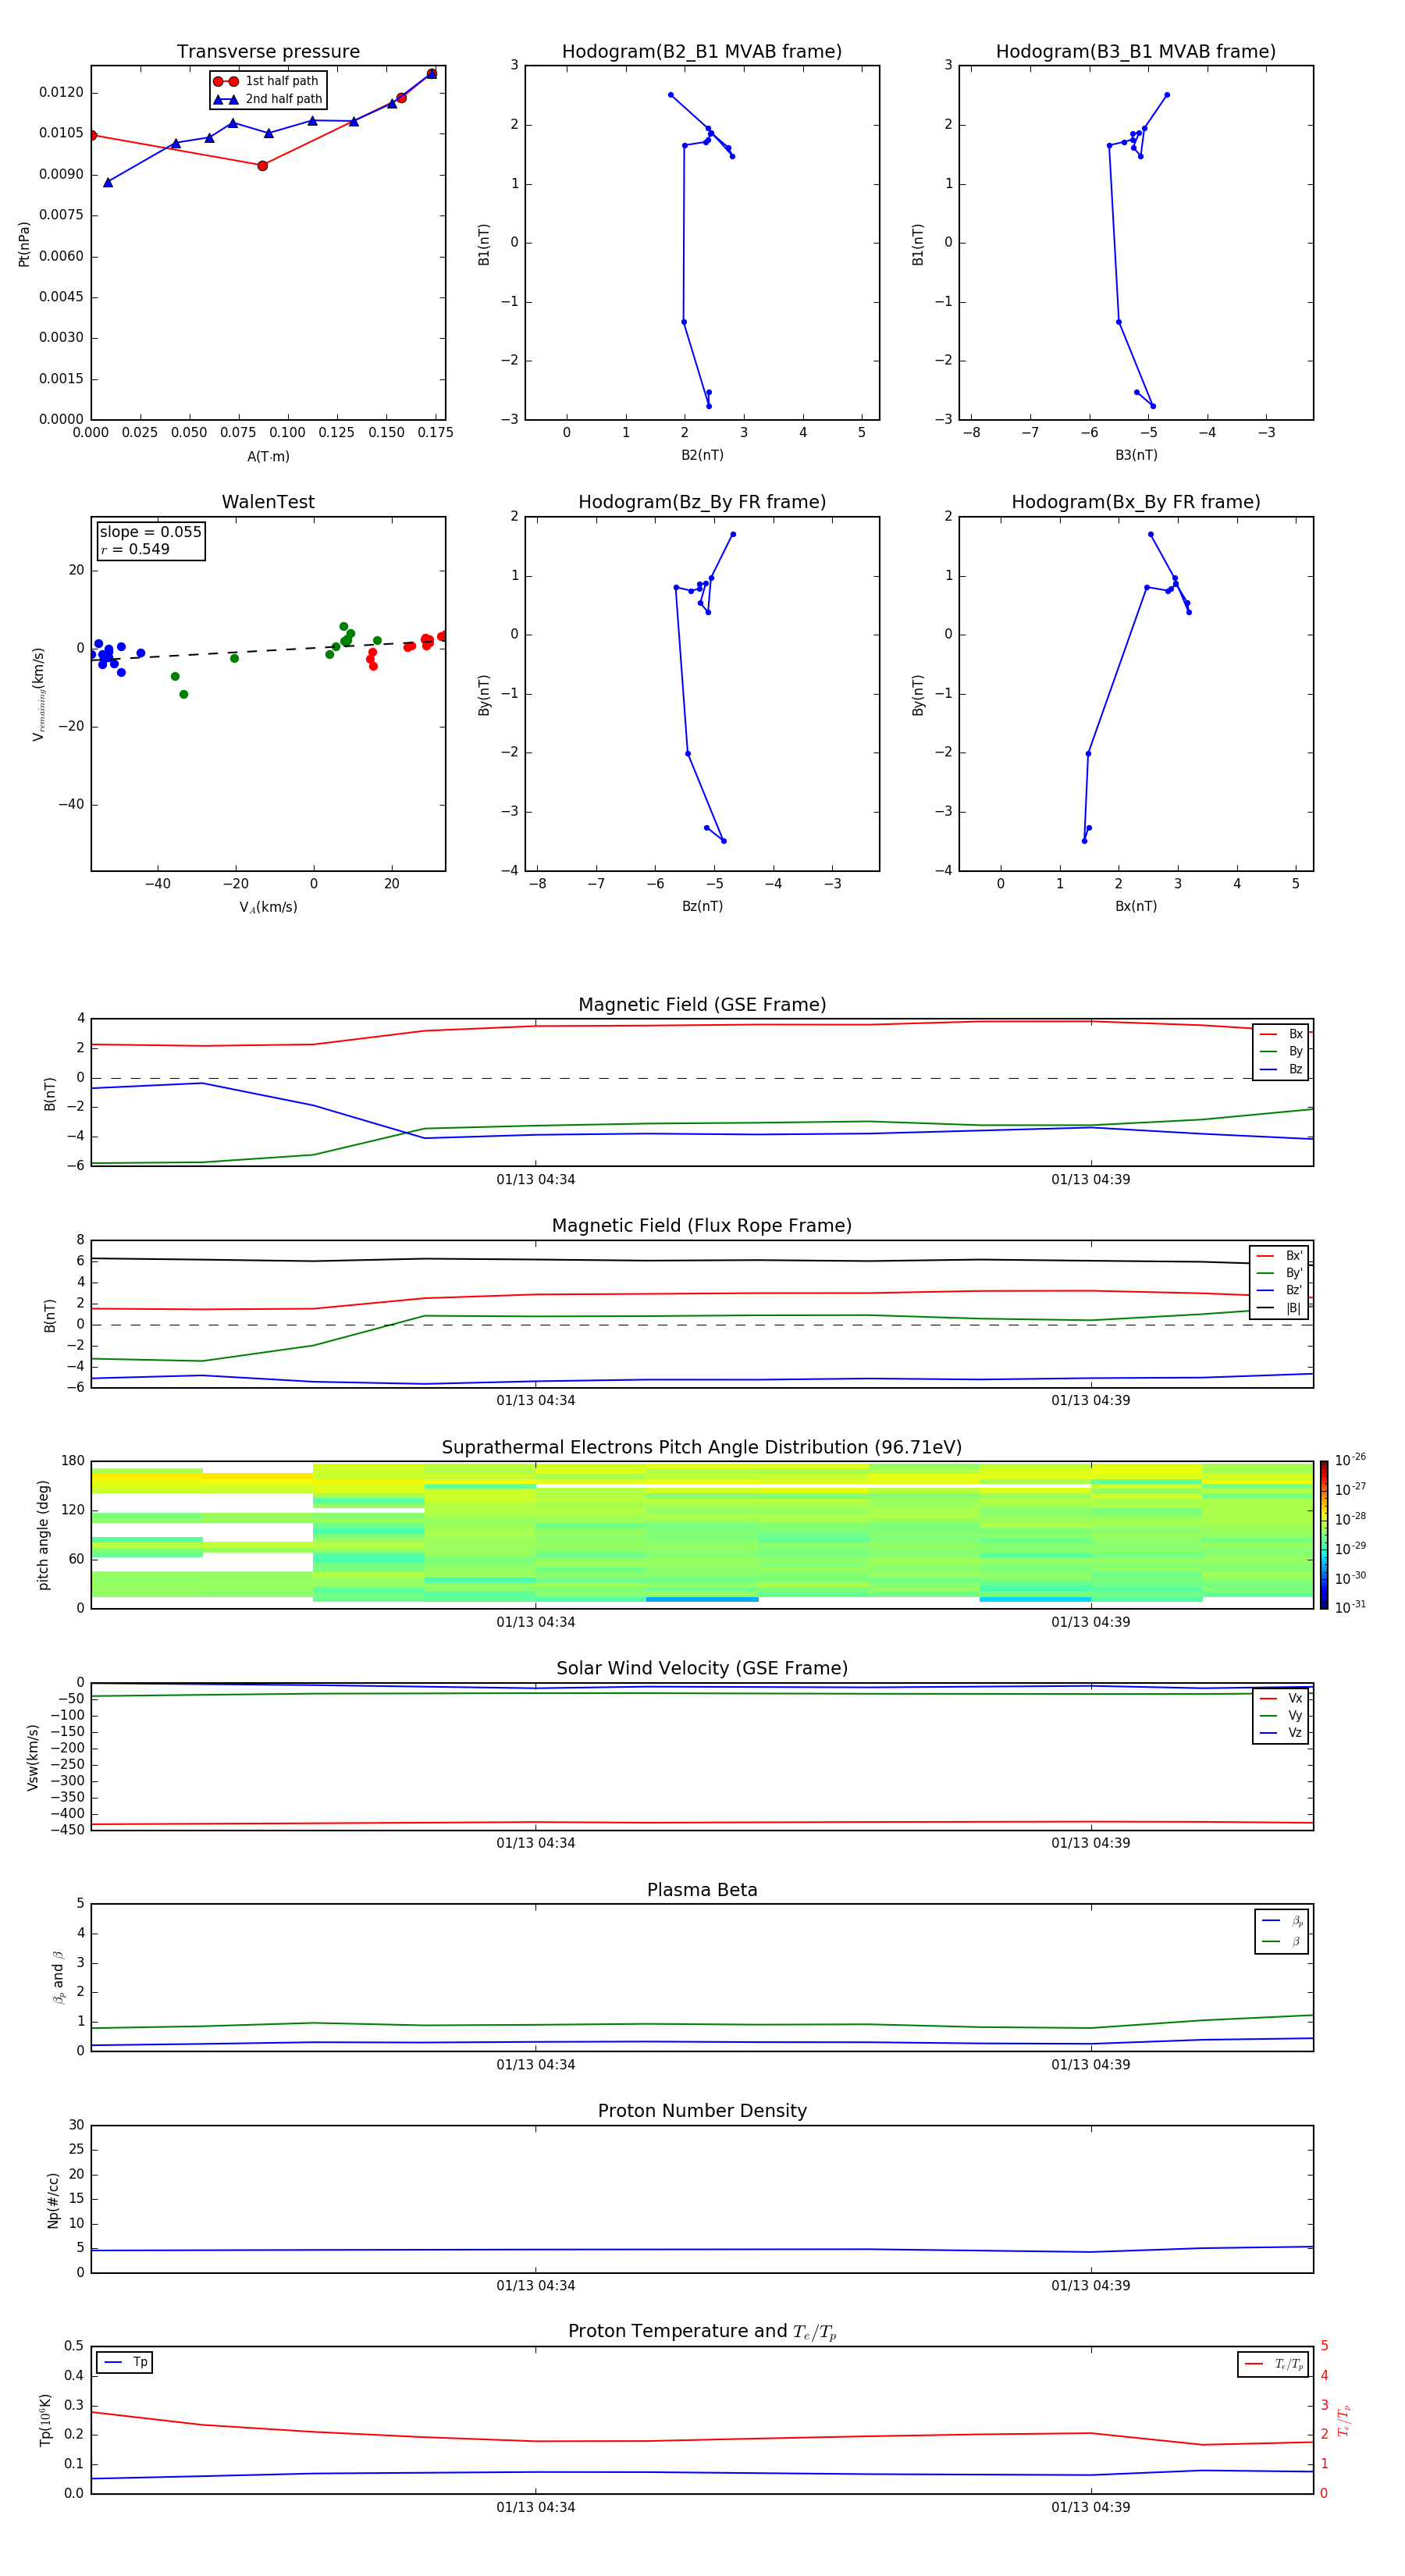Click the 'Solar Wind Velocity (GSE Frame)' title
1405x2576 pixels.
702,1669
